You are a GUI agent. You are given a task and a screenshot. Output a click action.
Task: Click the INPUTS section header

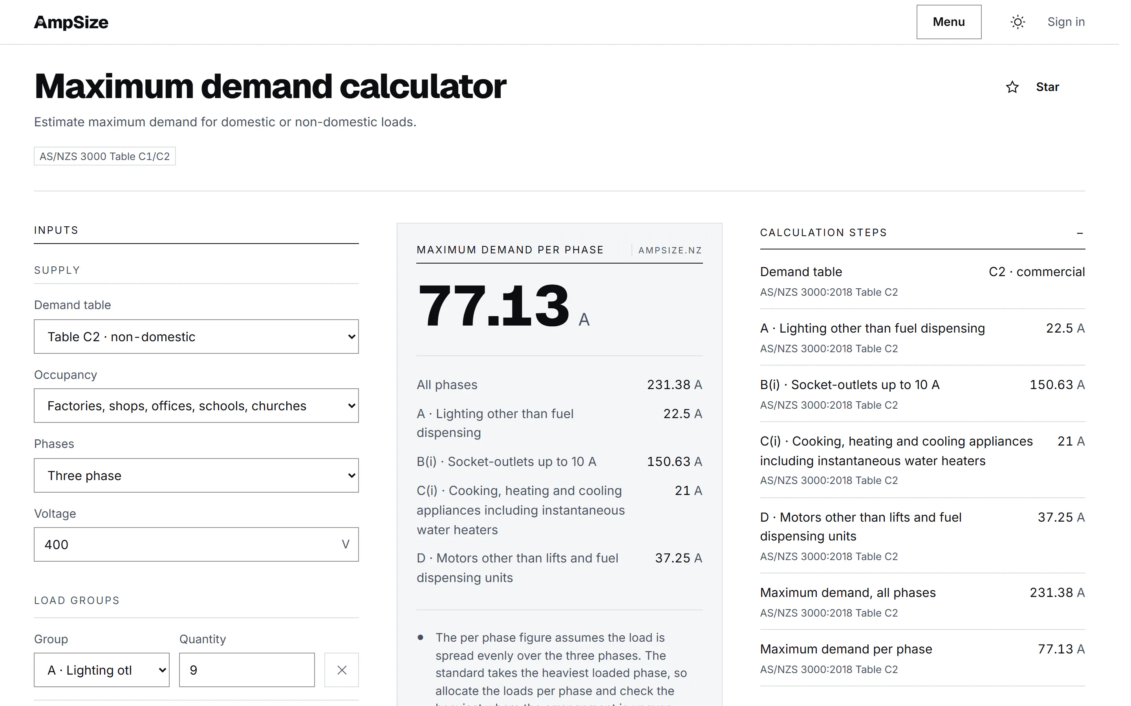[x=56, y=230]
